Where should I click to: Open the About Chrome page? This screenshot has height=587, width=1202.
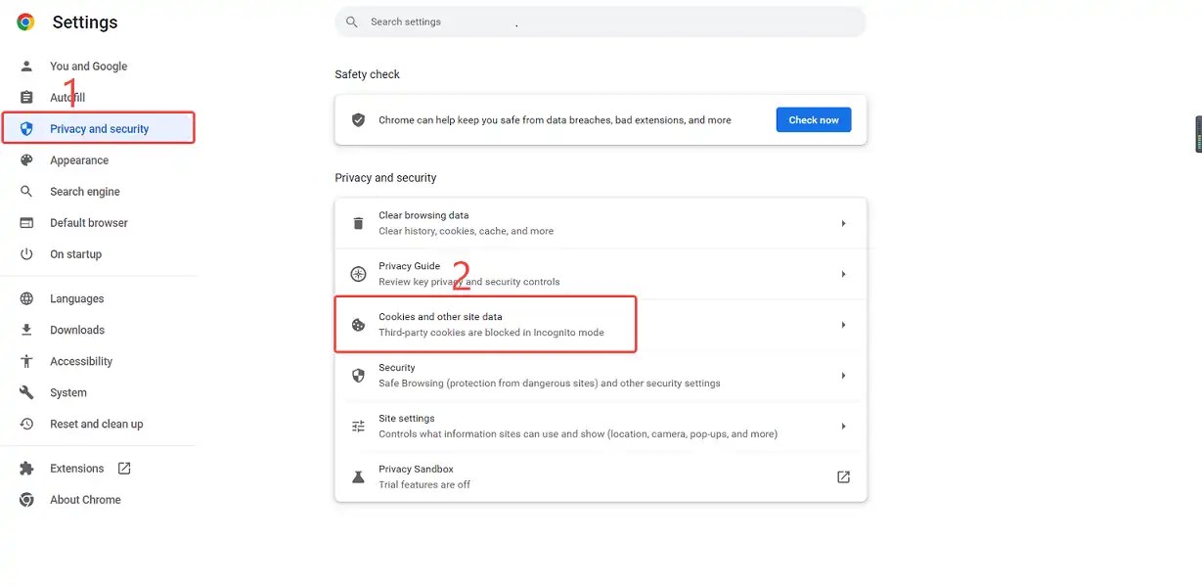tap(85, 499)
